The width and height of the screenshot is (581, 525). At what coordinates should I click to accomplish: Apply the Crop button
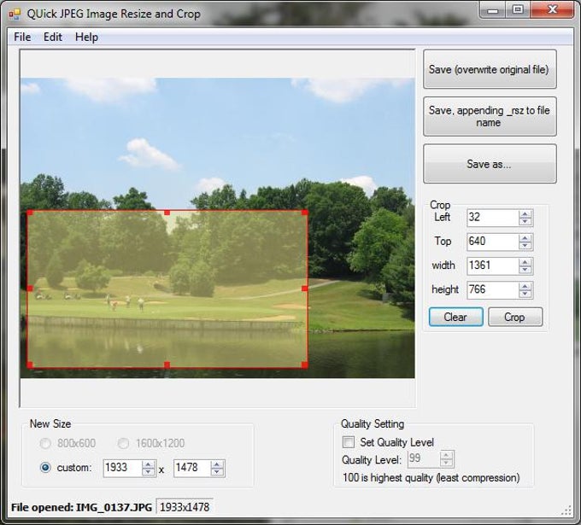(x=514, y=317)
